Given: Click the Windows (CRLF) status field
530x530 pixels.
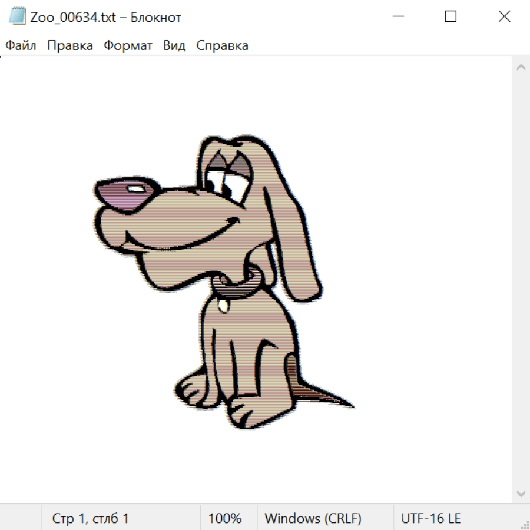Looking at the screenshot, I should tap(313, 518).
